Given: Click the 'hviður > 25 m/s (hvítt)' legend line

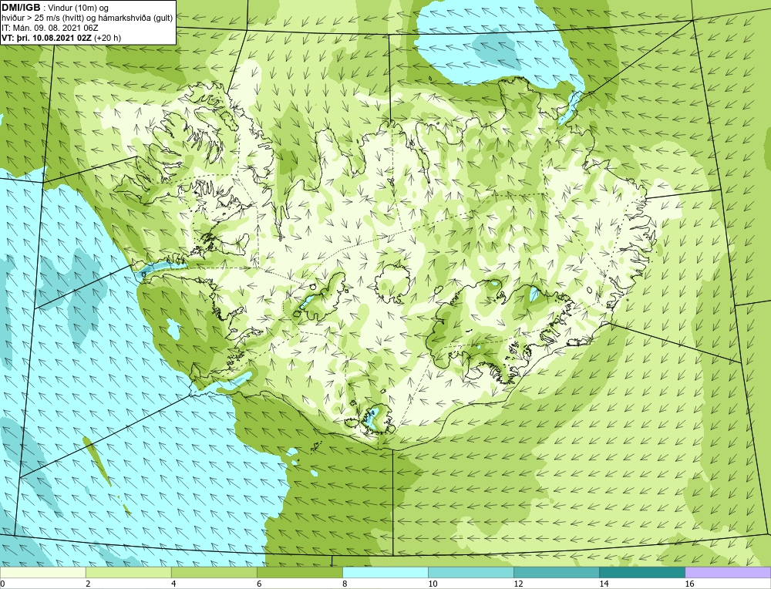Looking at the screenshot, I should [87, 19].
